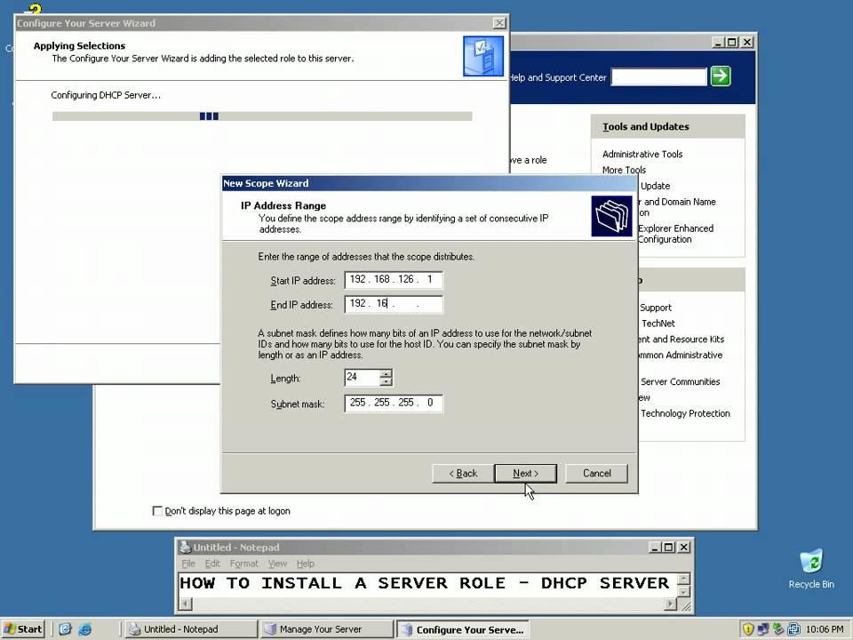Open the Resource Kits link
Viewport: 853px width, 640px height.
[x=682, y=339]
